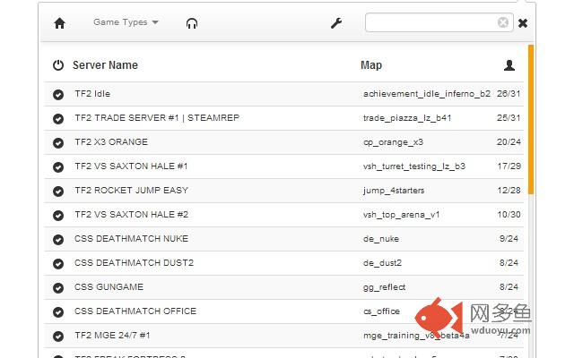Viewport: 574px width, 358px height.
Task: Click player count 9/24
Action: [509, 239]
